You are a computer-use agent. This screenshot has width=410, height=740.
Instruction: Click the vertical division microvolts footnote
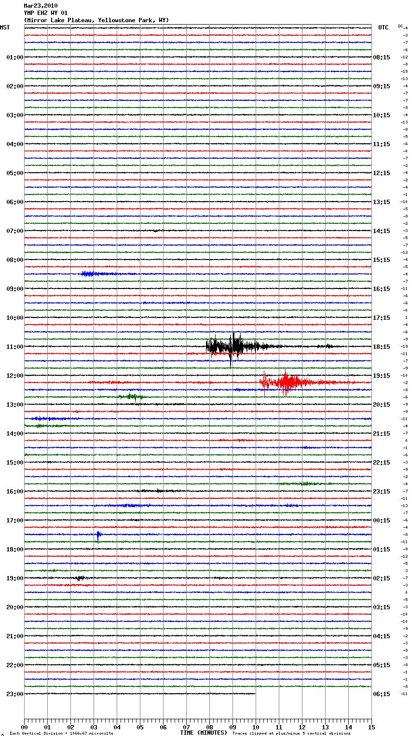(62, 734)
